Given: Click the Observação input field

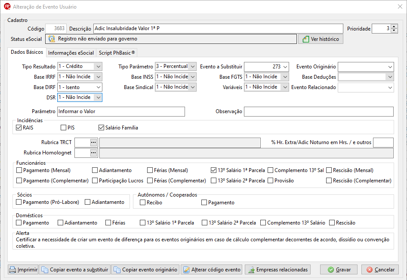Looking at the screenshot, I should [x=319, y=111].
